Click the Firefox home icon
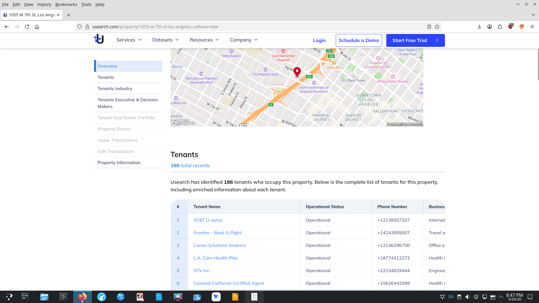Image resolution: width=539 pixels, height=303 pixels. [x=37, y=27]
